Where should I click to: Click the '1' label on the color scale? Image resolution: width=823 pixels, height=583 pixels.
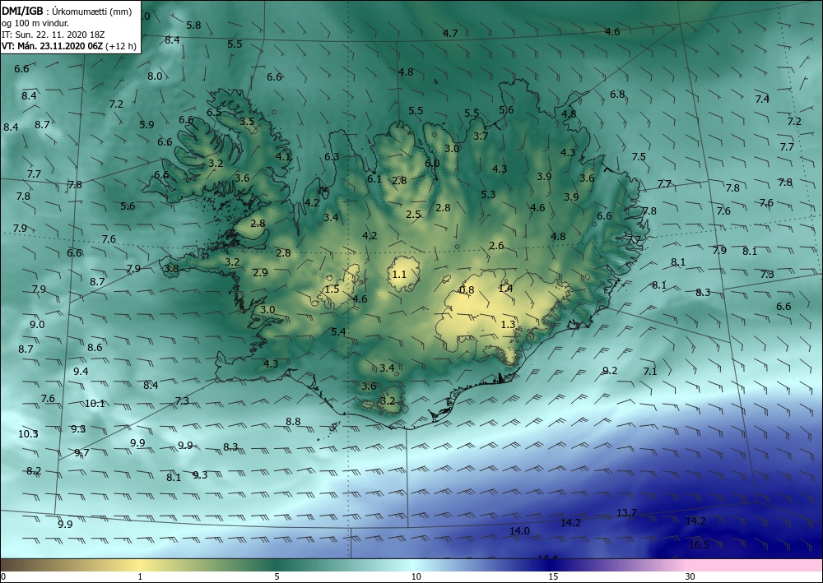140,577
